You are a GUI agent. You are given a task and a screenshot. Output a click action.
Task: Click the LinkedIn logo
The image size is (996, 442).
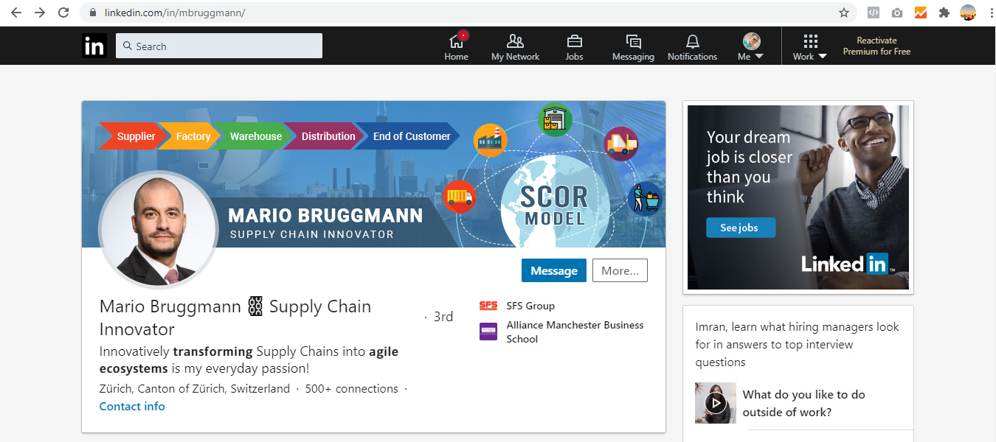pos(94,46)
